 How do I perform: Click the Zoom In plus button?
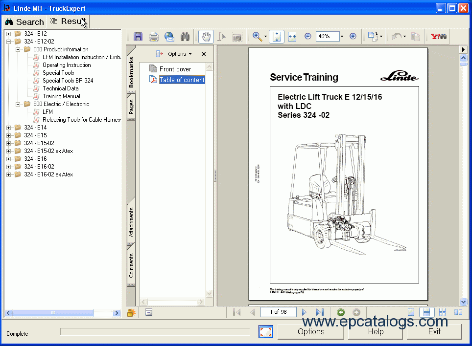tap(353, 36)
